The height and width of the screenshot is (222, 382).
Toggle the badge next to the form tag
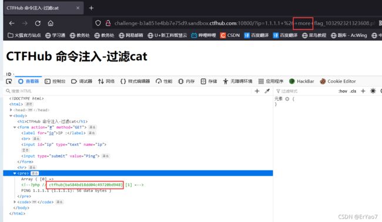(x=92, y=127)
